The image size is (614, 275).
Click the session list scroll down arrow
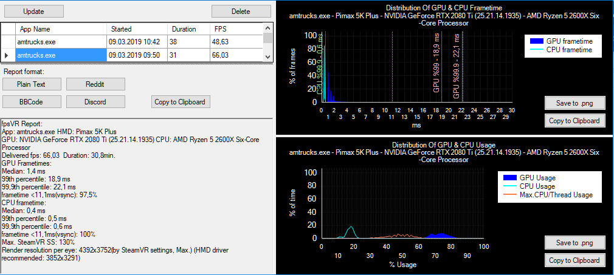(x=268, y=56)
